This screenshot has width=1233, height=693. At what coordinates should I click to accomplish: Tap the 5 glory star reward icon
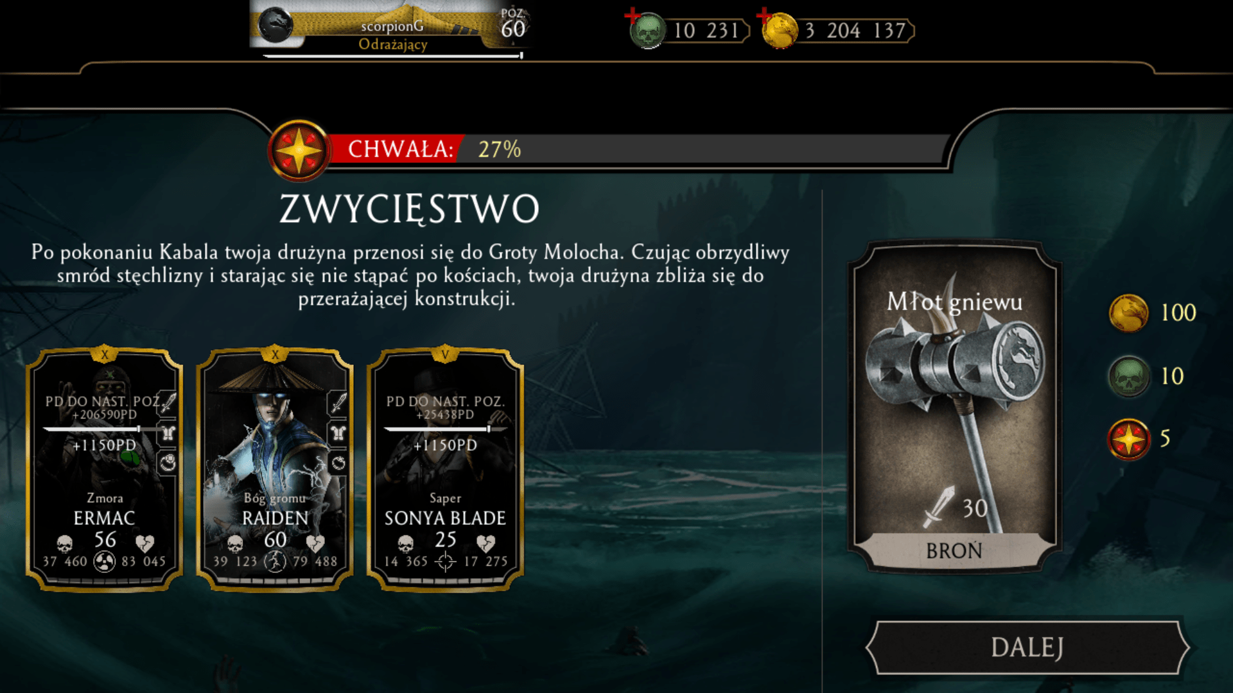pos(1128,440)
